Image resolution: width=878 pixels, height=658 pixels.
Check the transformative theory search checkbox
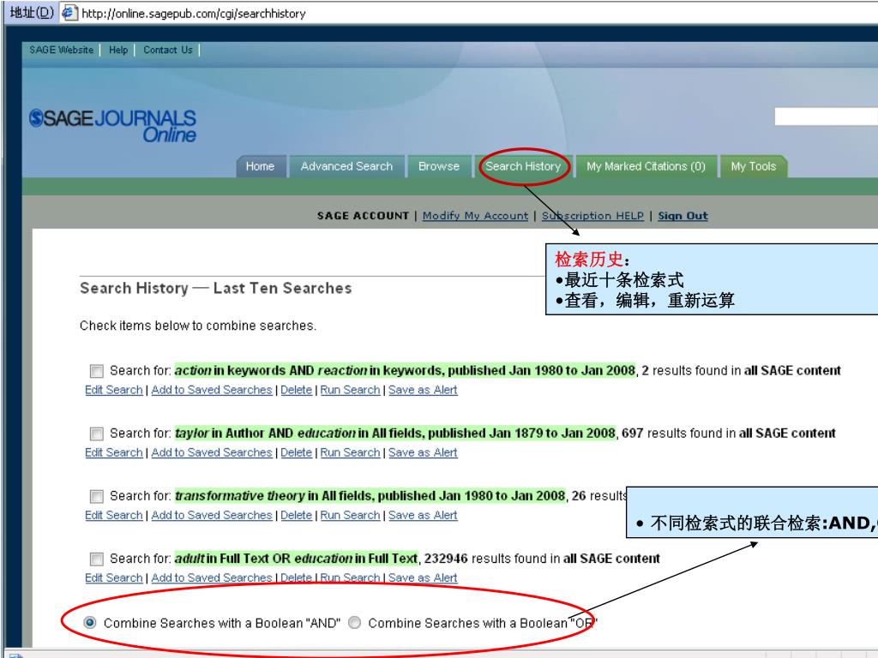tap(96, 497)
